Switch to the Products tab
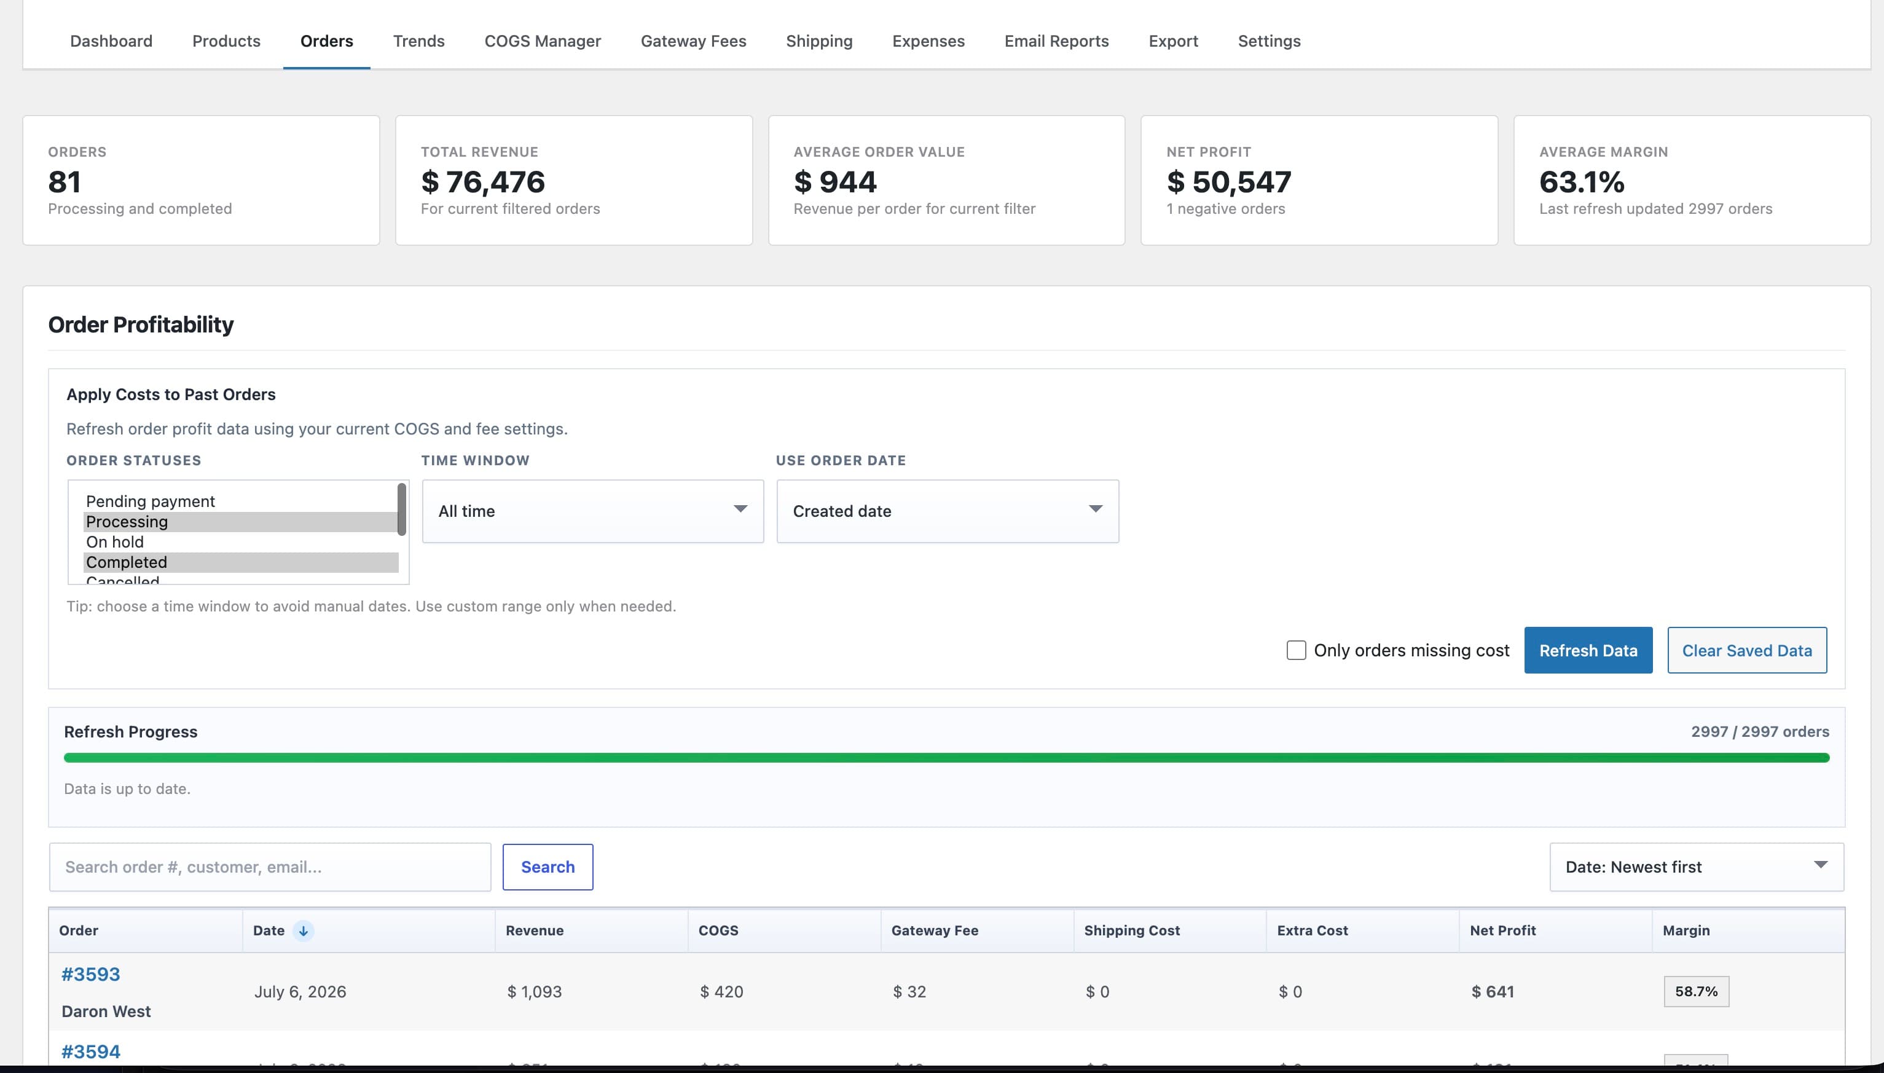This screenshot has width=1884, height=1073. (x=226, y=41)
